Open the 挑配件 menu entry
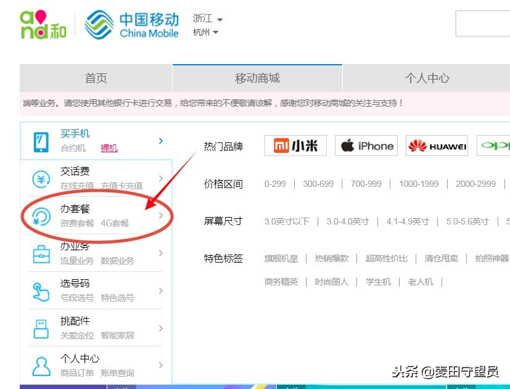Image resolution: width=510 pixels, height=389 pixels. point(75,321)
